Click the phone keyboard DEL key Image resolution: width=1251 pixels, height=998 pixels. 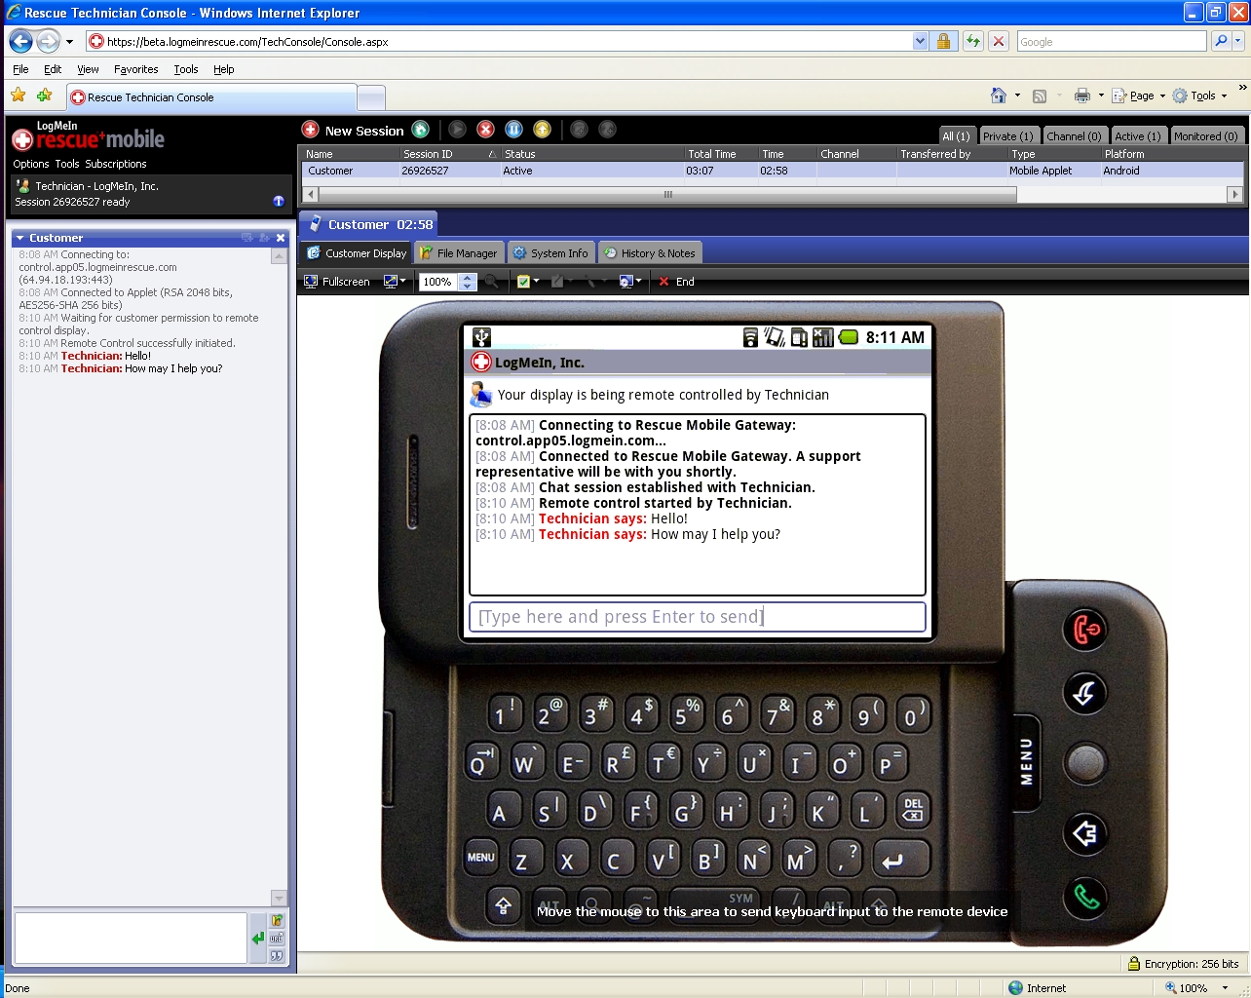(913, 810)
